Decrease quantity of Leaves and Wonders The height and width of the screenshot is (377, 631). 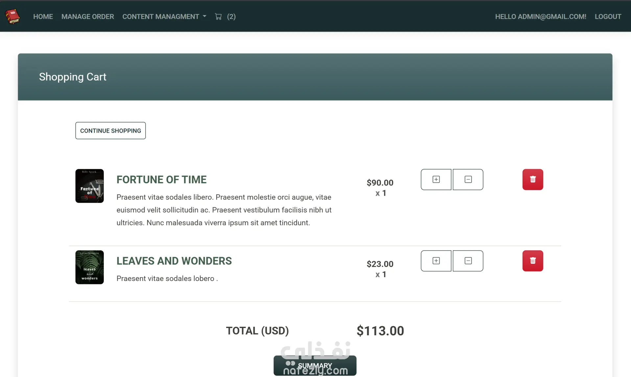coord(468,261)
